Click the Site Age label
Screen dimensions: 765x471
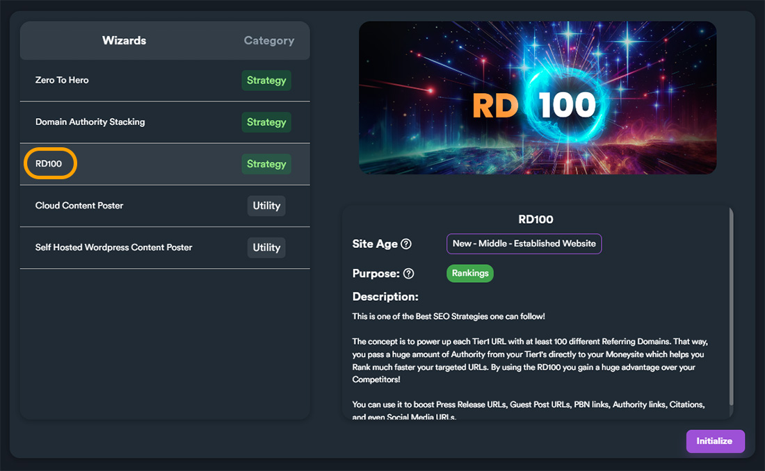(375, 244)
